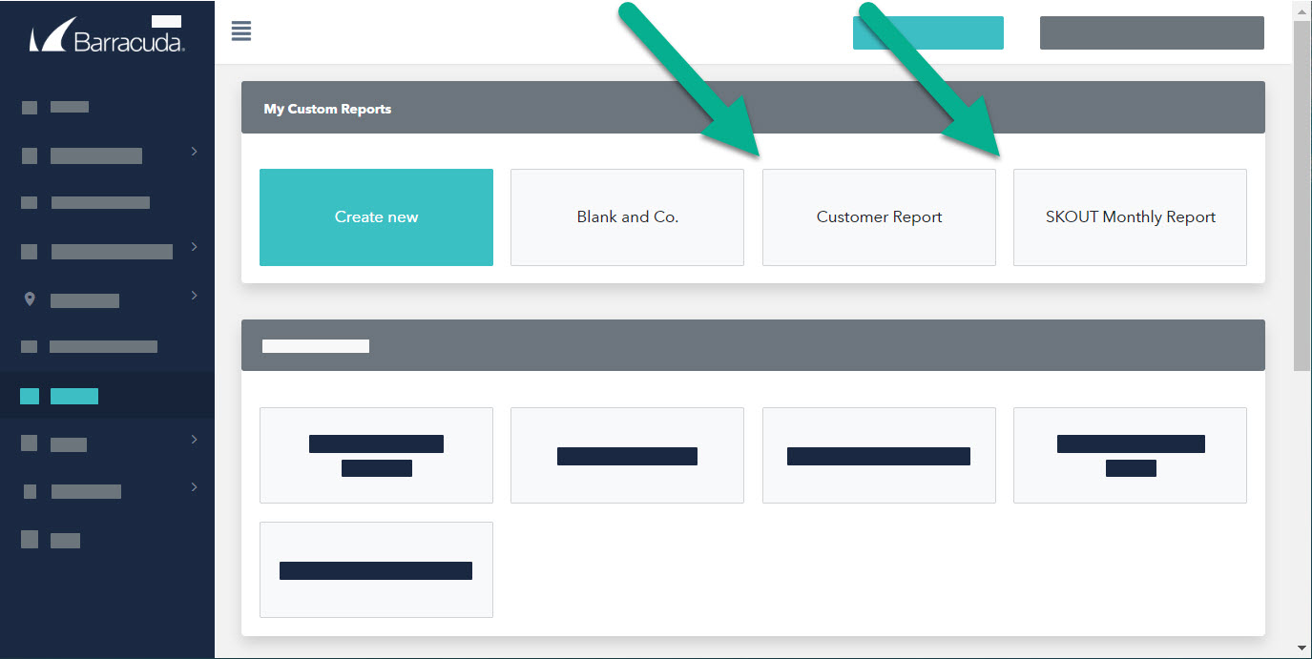Click the teal button in the top bar

927,31
